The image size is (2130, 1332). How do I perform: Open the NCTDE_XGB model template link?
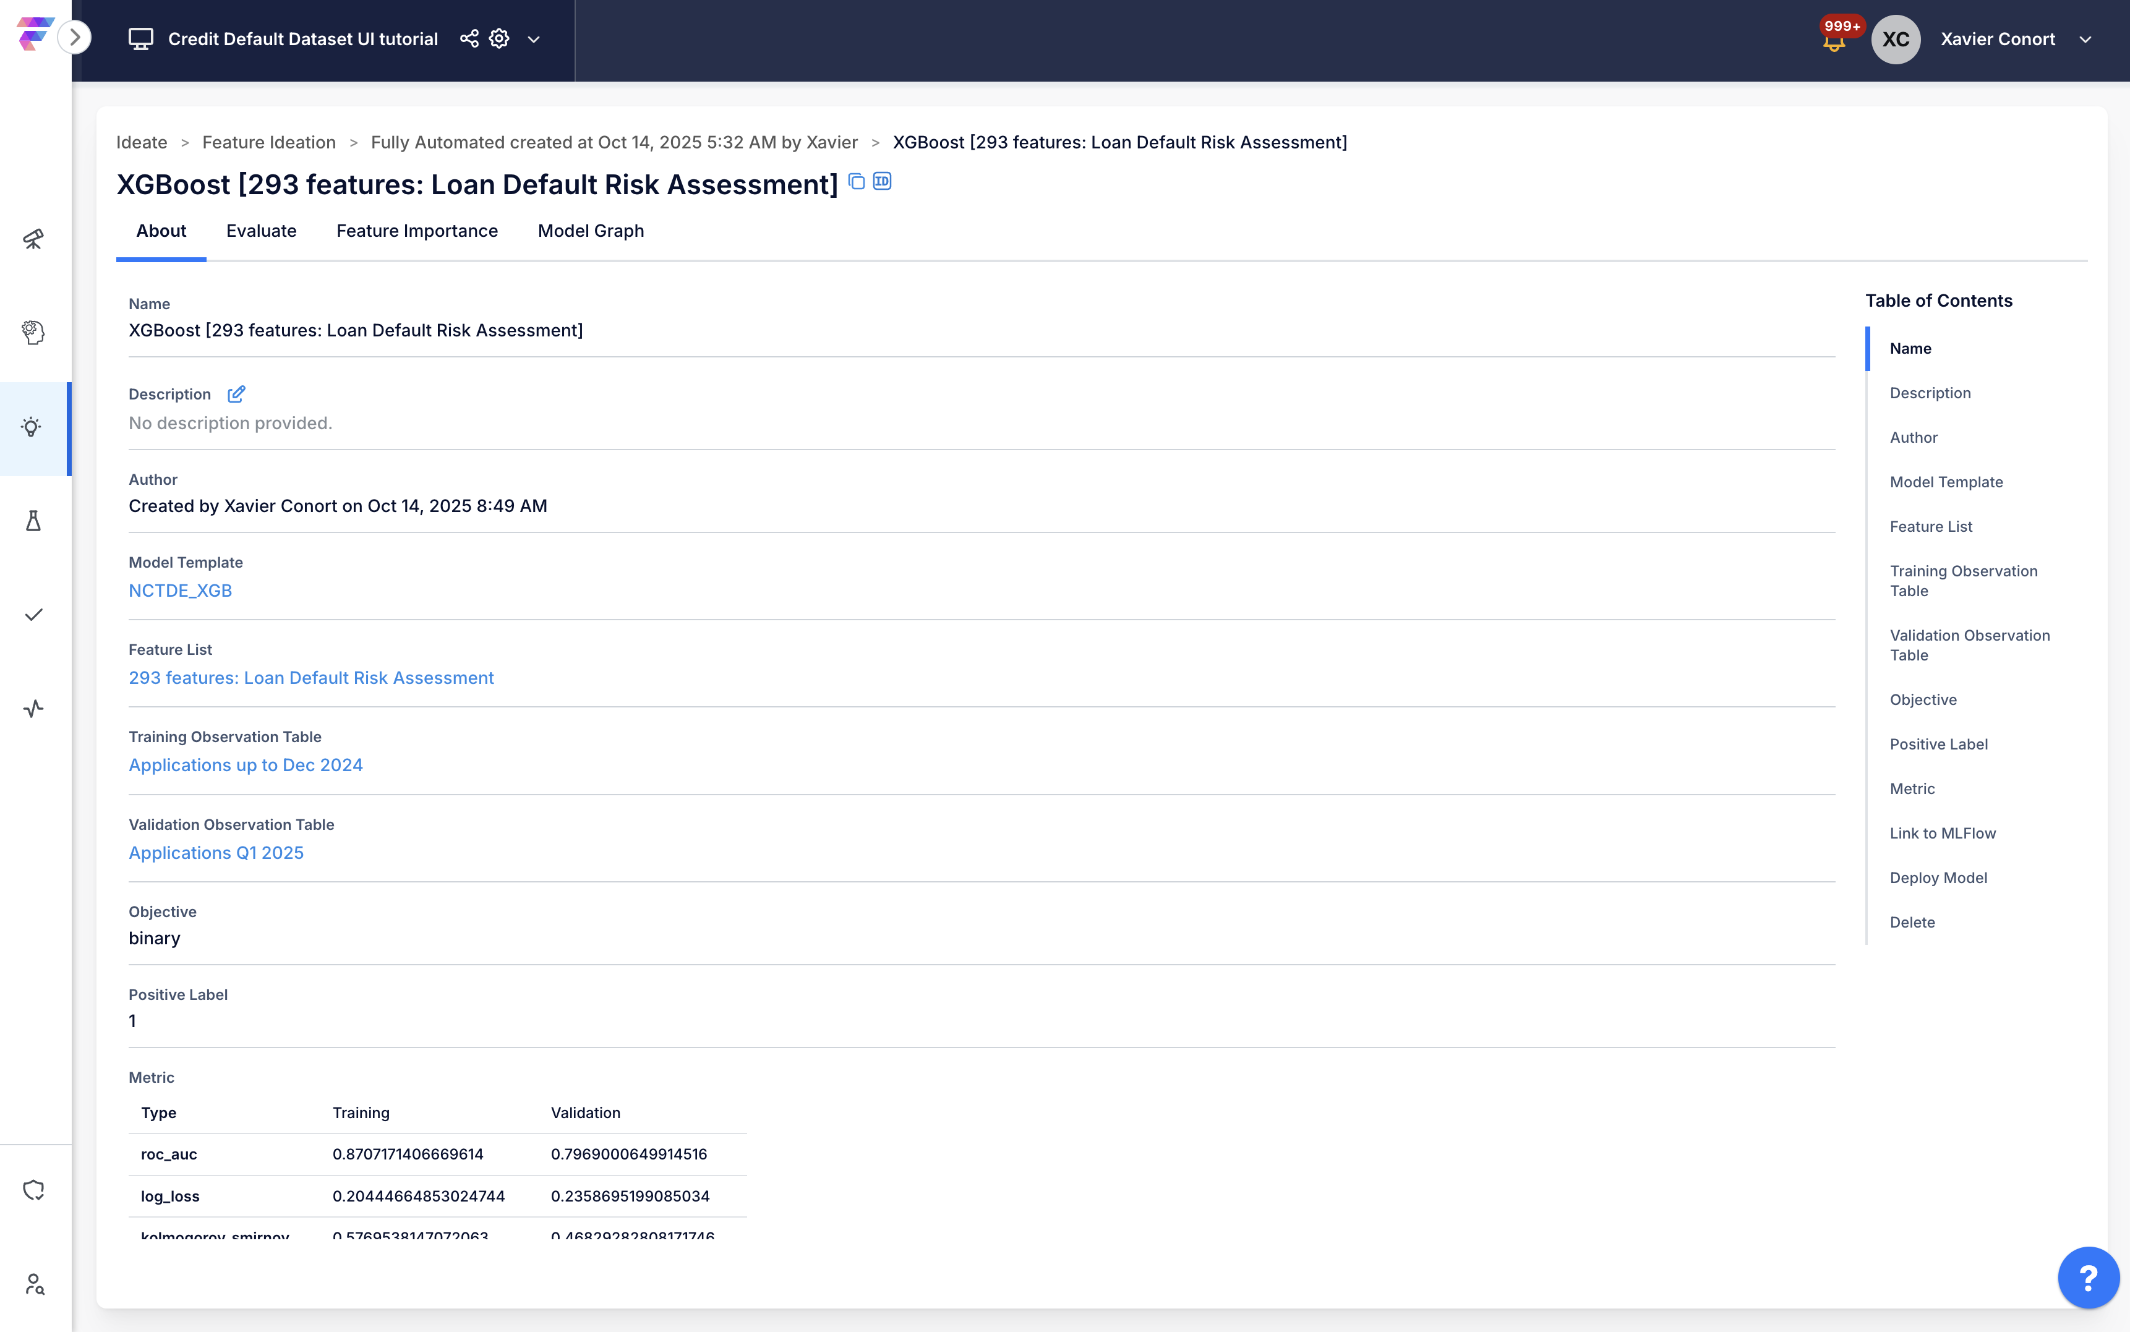pyautogui.click(x=180, y=590)
